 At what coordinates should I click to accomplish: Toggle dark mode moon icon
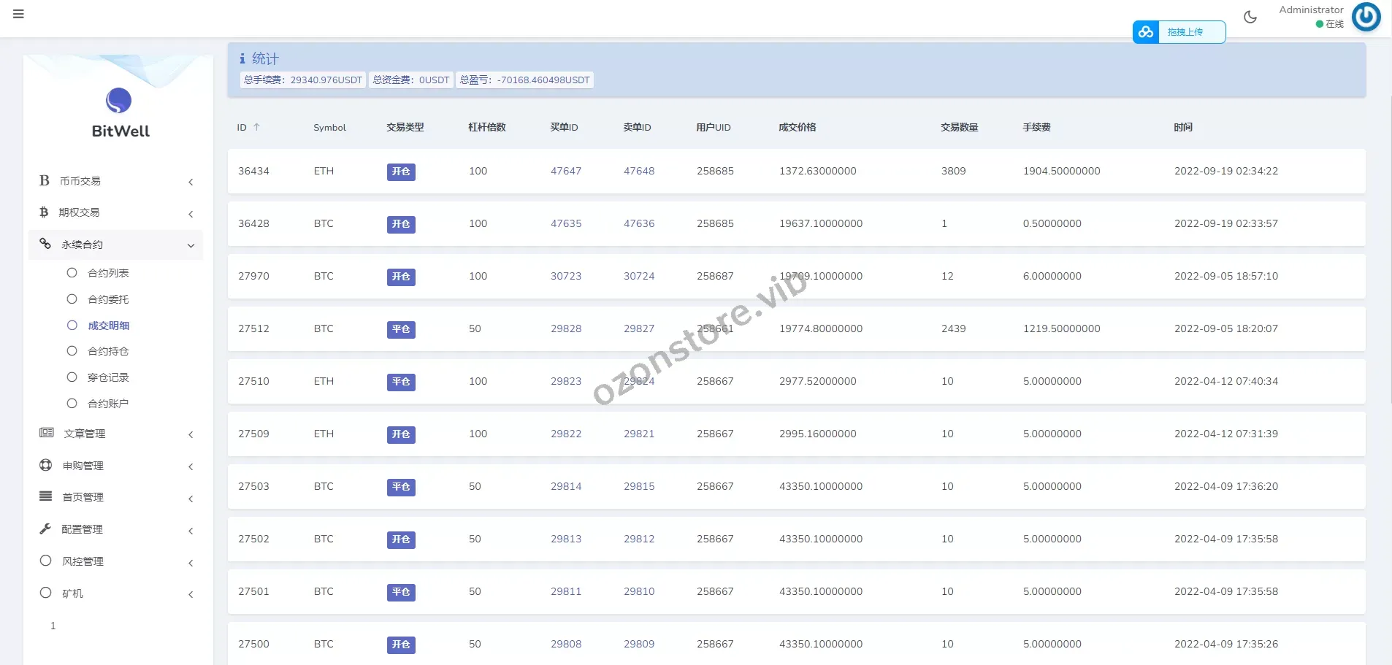1250,17
